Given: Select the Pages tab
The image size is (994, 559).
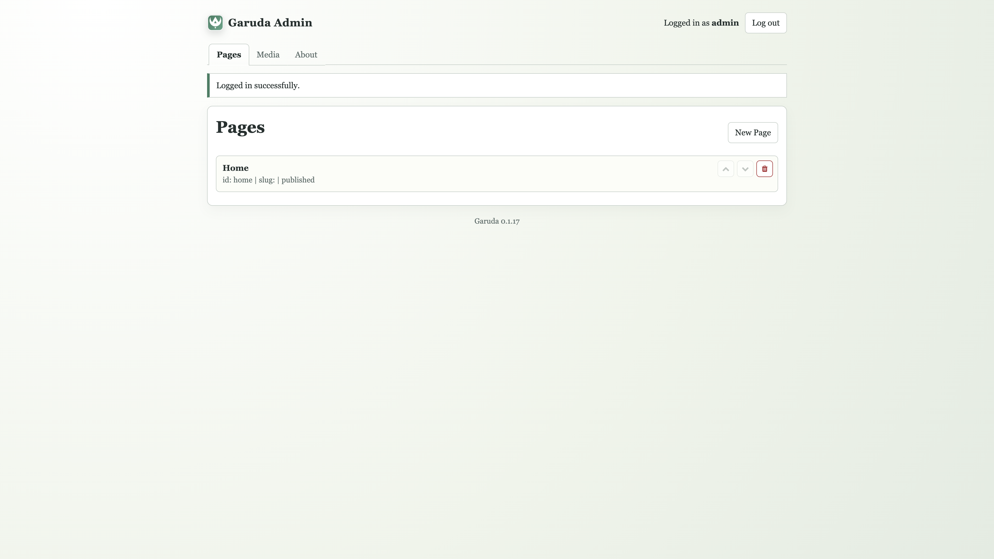Looking at the screenshot, I should [x=228, y=55].
